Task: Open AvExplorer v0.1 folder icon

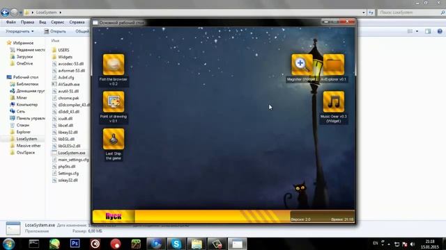Action: (x=334, y=65)
